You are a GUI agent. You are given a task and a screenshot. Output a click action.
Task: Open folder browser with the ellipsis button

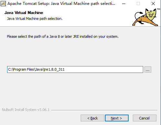coord(148,69)
